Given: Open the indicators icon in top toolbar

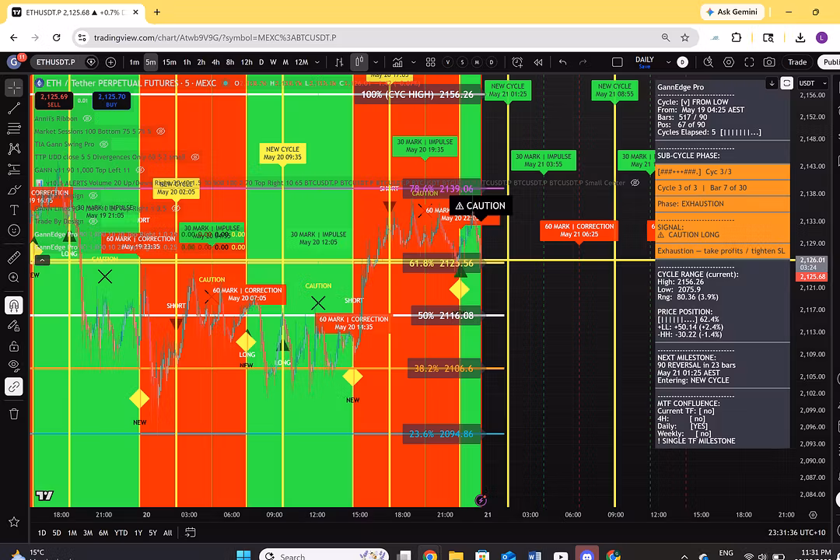Looking at the screenshot, I should tap(397, 62).
